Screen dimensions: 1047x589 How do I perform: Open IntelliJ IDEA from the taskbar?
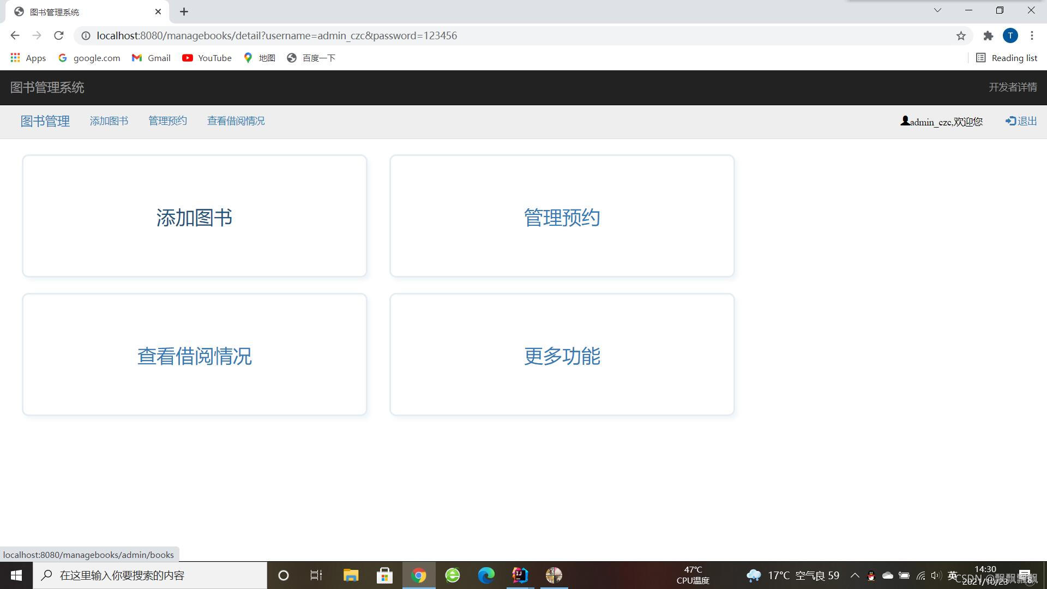click(520, 575)
